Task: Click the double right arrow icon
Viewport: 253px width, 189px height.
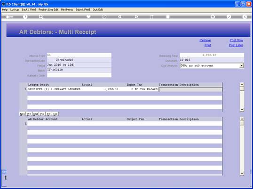Action: click(136, 16)
